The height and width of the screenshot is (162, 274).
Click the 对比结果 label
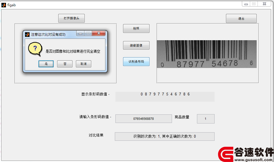tap(96, 135)
